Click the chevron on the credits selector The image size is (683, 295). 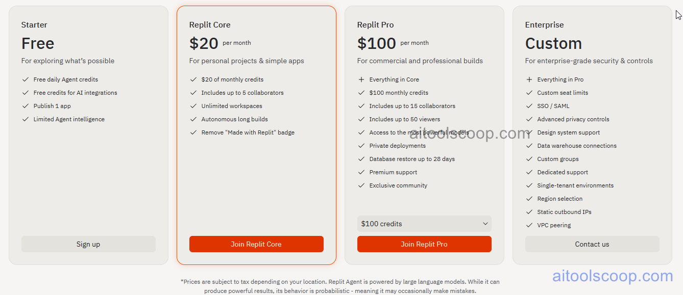point(485,223)
